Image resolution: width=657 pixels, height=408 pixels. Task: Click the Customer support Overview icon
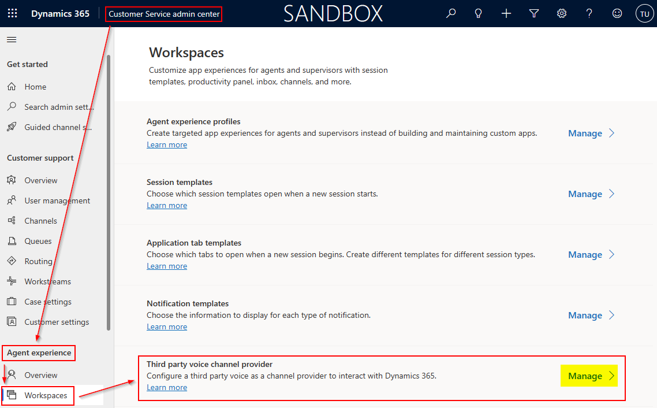point(12,180)
